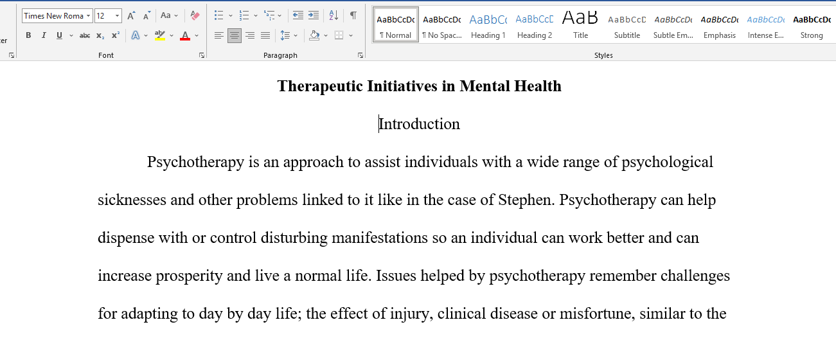Expand shading color arrow

point(325,35)
